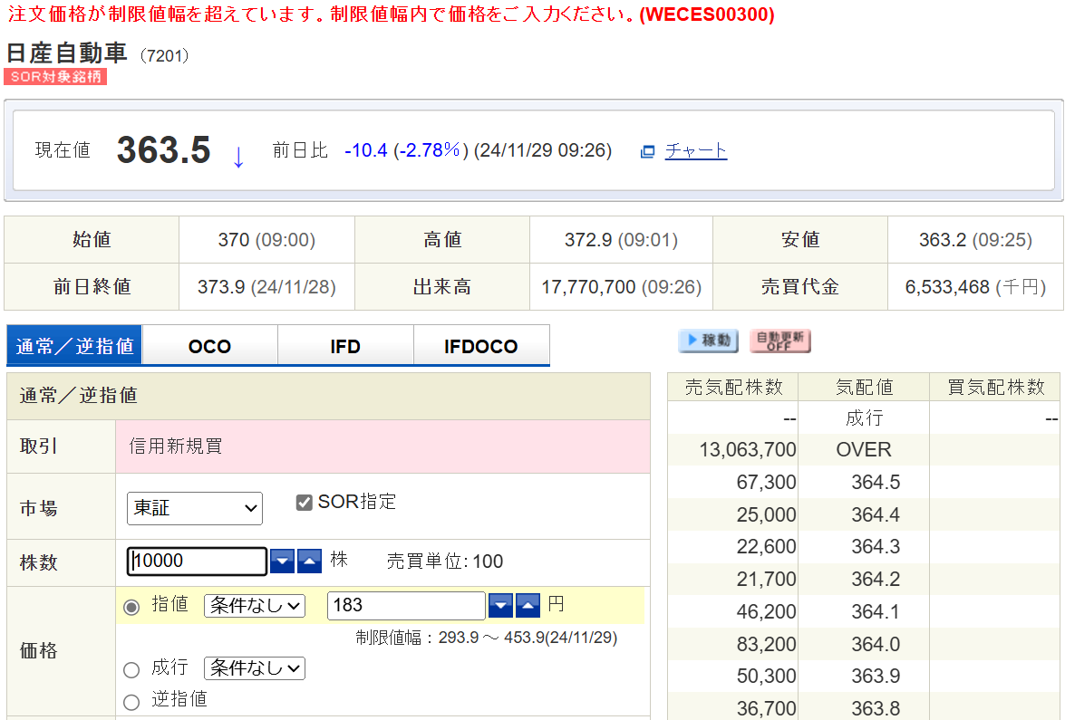Switch to the OCO order tab

(209, 345)
